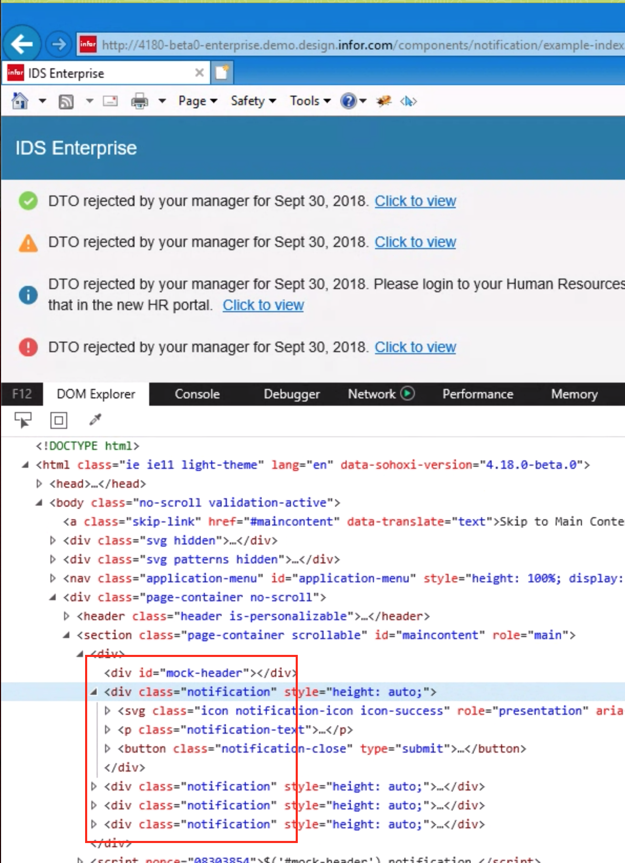Image resolution: width=625 pixels, height=863 pixels.
Task: Click the blue arrows toolbar add-on icon
Action: (x=408, y=101)
